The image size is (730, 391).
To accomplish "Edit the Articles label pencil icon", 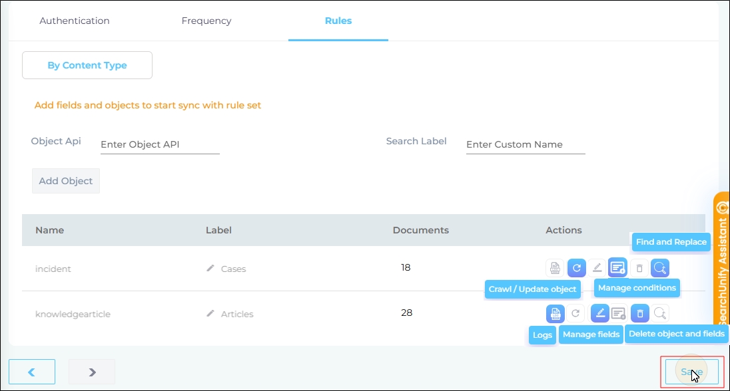I will coord(210,313).
